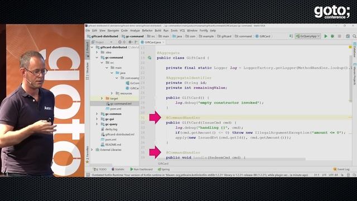
Task: Expand the gc-query module
Action: pyautogui.click(x=97, y=124)
